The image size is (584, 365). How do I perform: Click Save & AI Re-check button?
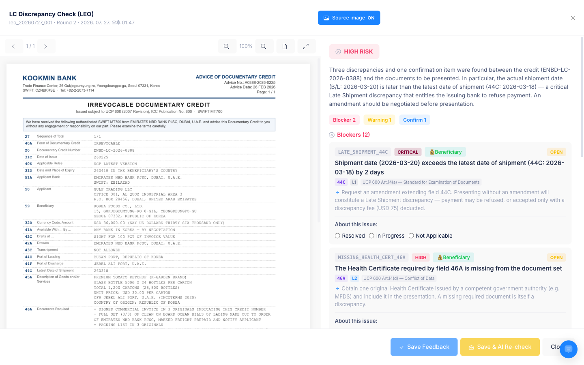click(500, 347)
